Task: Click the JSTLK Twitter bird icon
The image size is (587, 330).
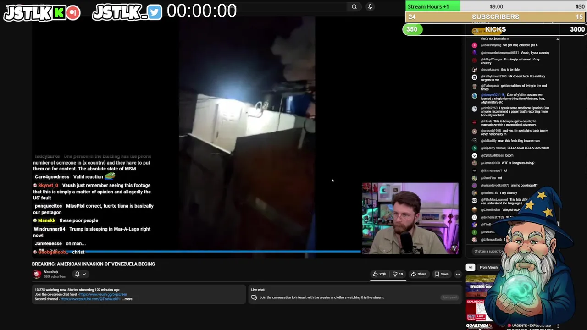Action: click(x=155, y=12)
